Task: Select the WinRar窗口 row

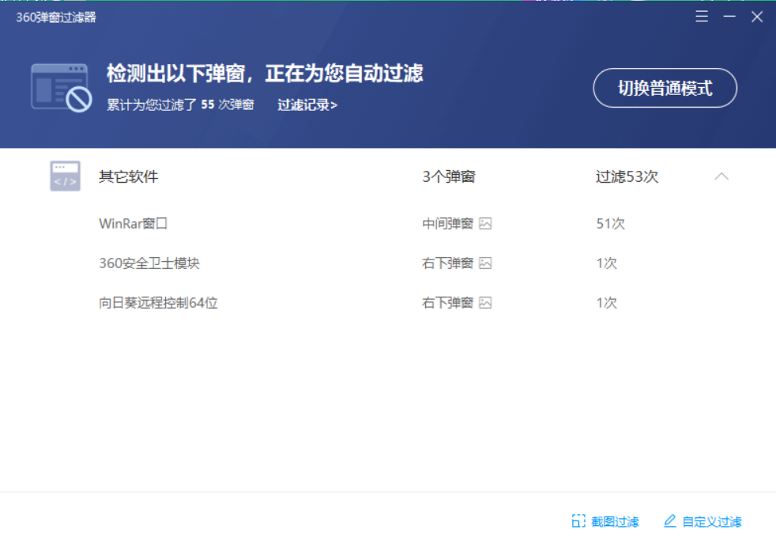Action: tap(388, 223)
